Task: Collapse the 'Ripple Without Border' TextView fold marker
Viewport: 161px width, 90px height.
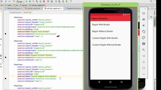Action: (9, 41)
